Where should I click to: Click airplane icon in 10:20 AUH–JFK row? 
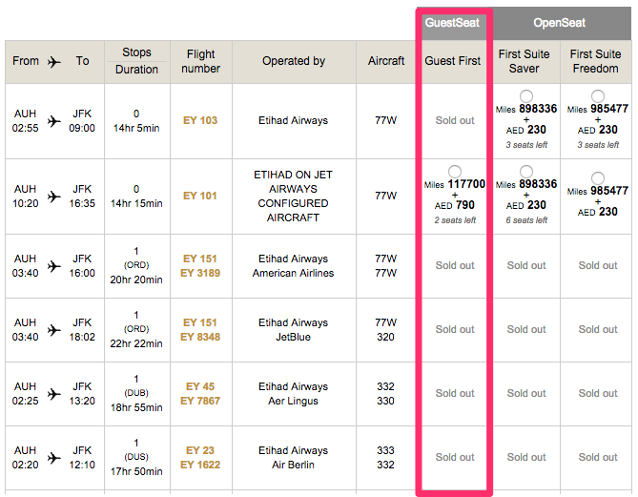pos(53,197)
